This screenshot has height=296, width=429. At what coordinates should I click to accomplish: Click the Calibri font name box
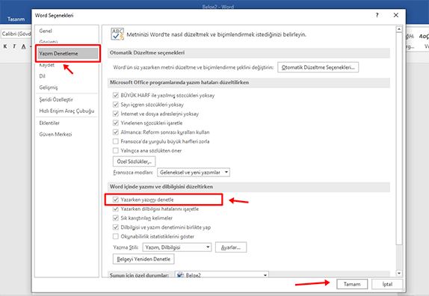coord(16,34)
